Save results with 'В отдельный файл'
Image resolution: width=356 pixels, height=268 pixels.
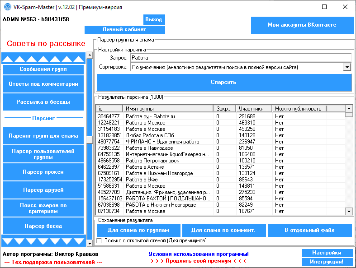pos(309,230)
